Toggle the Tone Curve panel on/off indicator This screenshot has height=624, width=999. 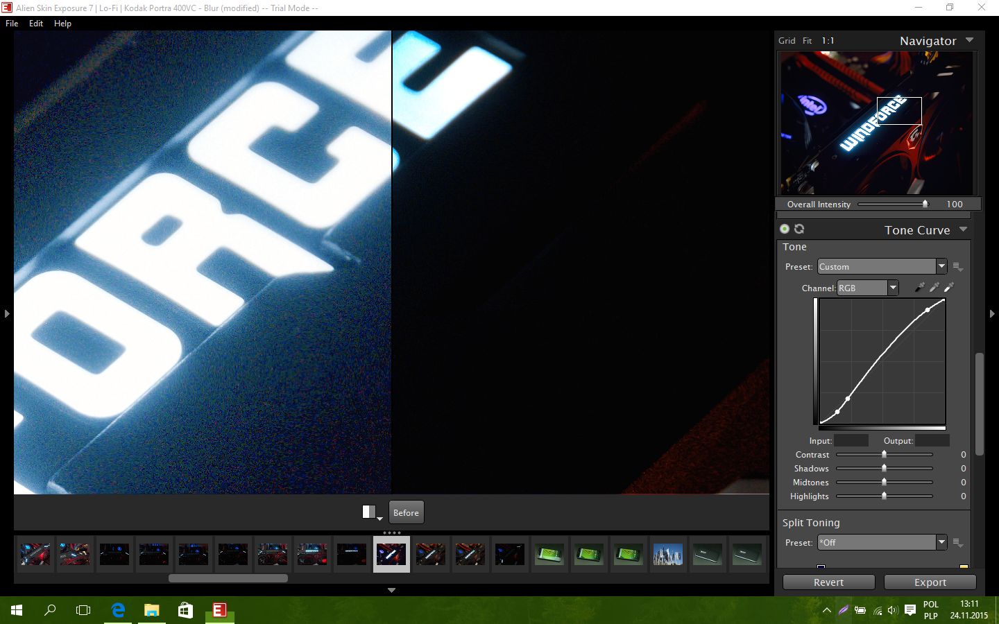(x=785, y=229)
